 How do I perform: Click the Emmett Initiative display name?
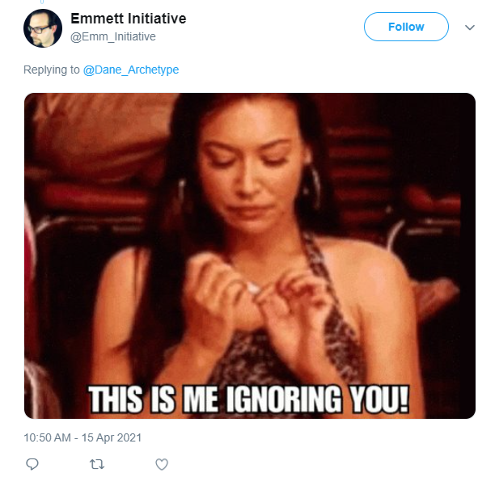pyautogui.click(x=129, y=19)
